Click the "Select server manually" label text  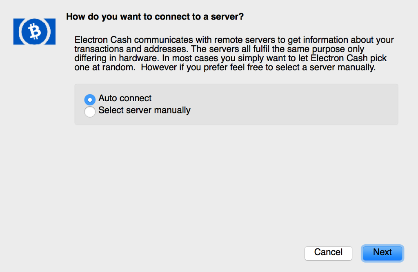point(145,110)
